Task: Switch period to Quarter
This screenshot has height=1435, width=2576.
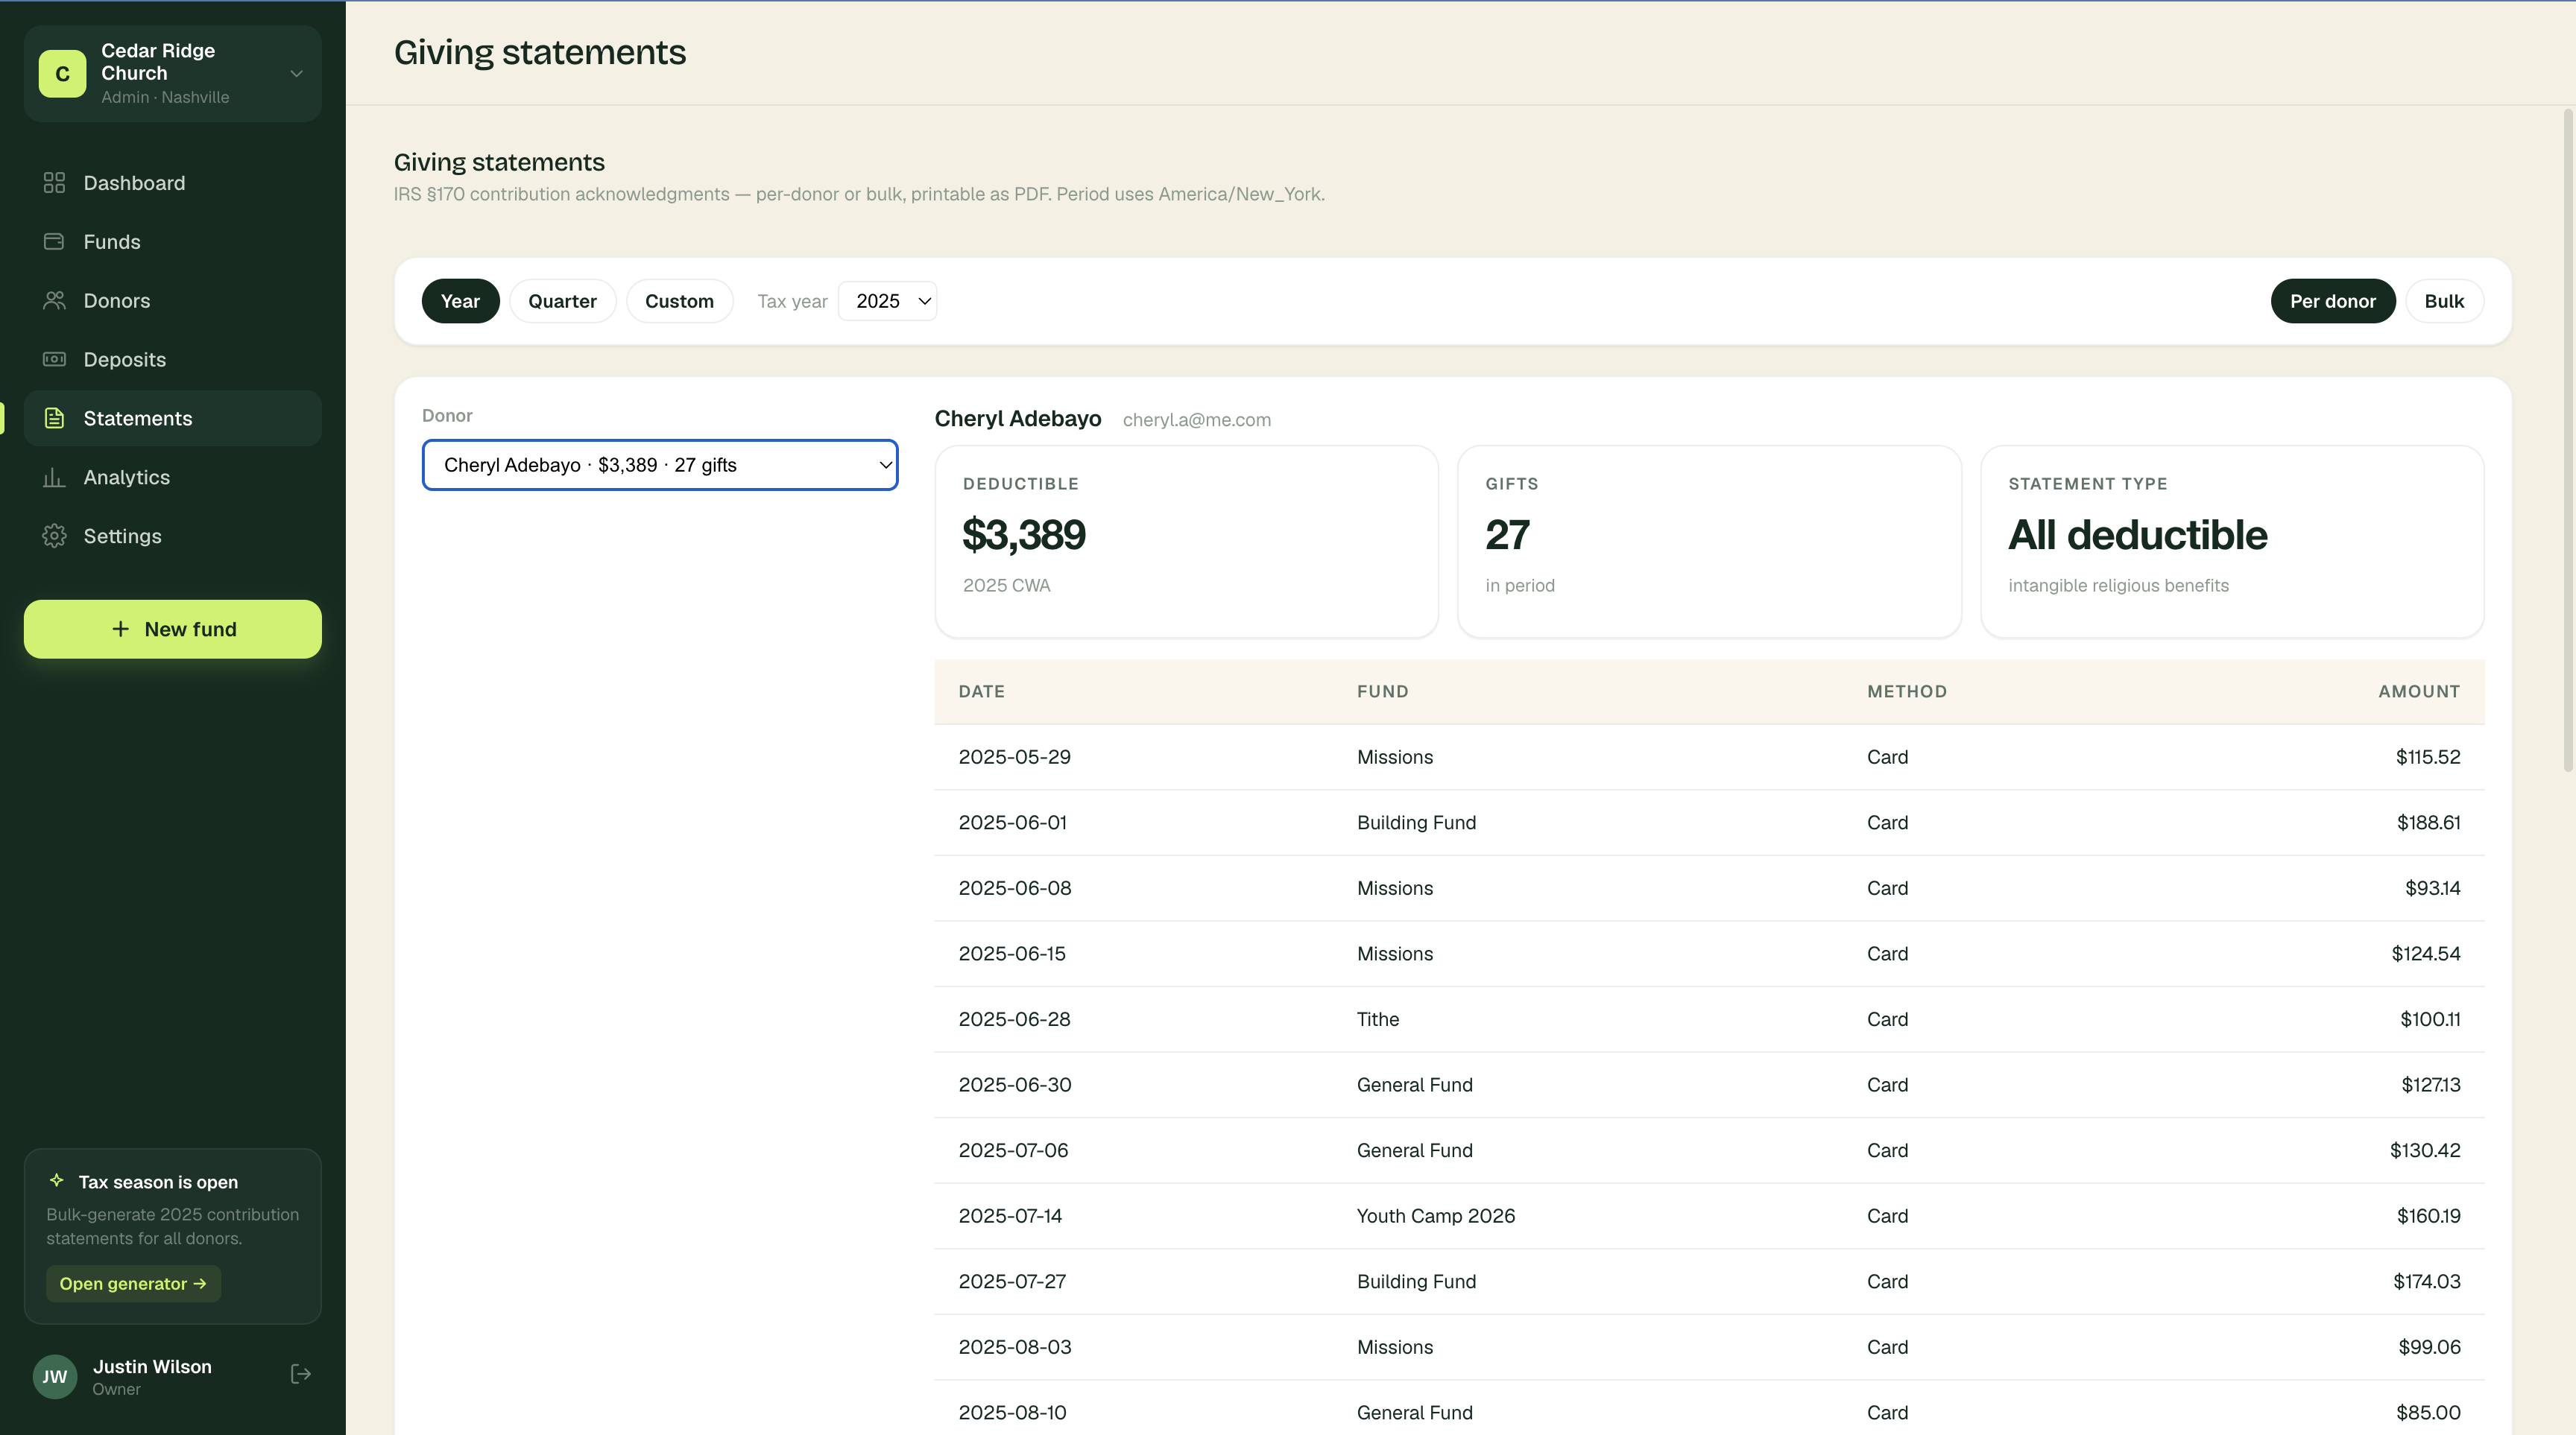Action: (562, 301)
